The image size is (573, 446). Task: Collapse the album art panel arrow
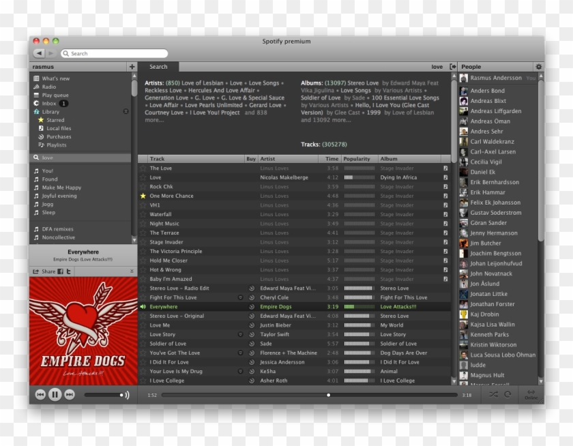[x=132, y=271]
